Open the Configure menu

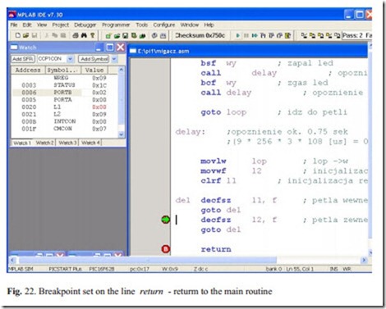[x=164, y=25]
